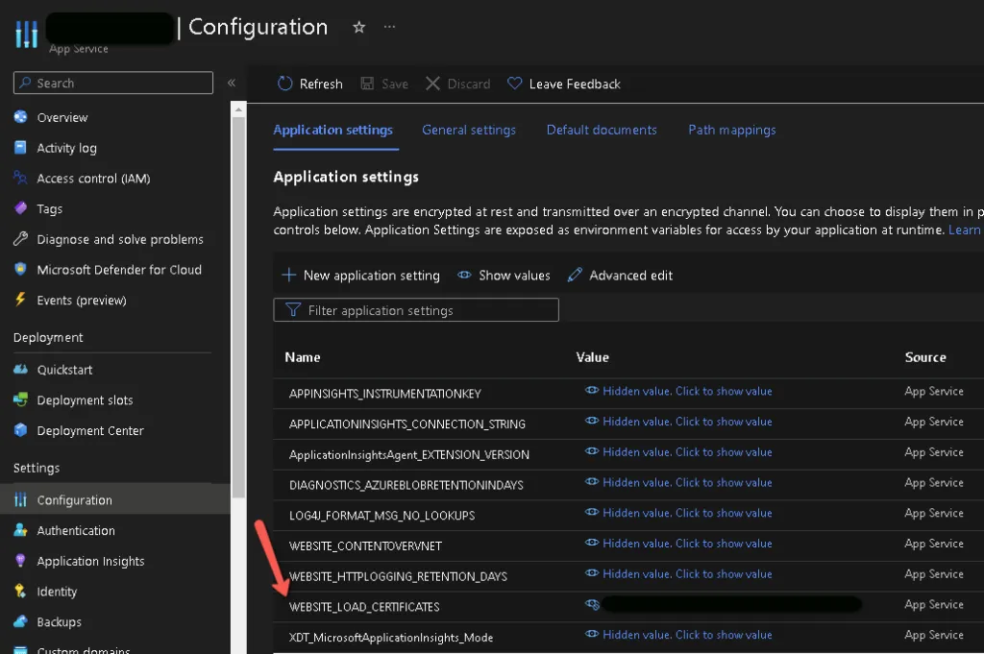Open the more options ellipsis in header
The height and width of the screenshot is (654, 984).
click(x=390, y=27)
